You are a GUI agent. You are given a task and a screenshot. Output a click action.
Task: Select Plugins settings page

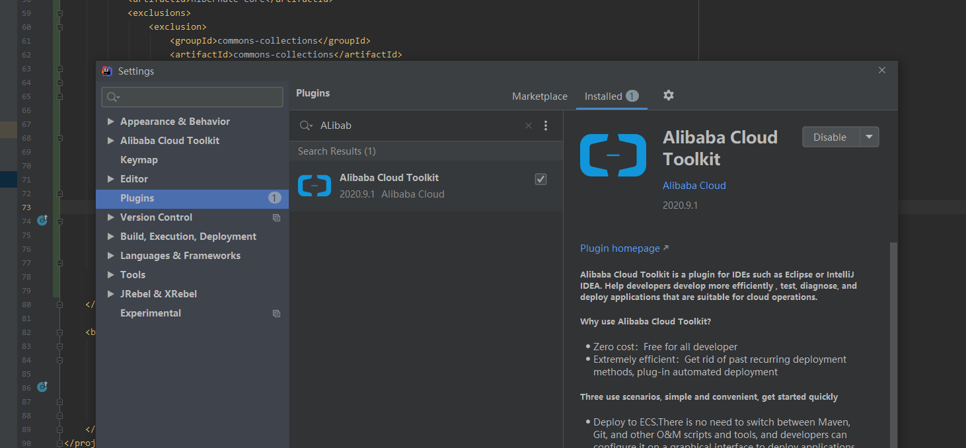(192, 198)
